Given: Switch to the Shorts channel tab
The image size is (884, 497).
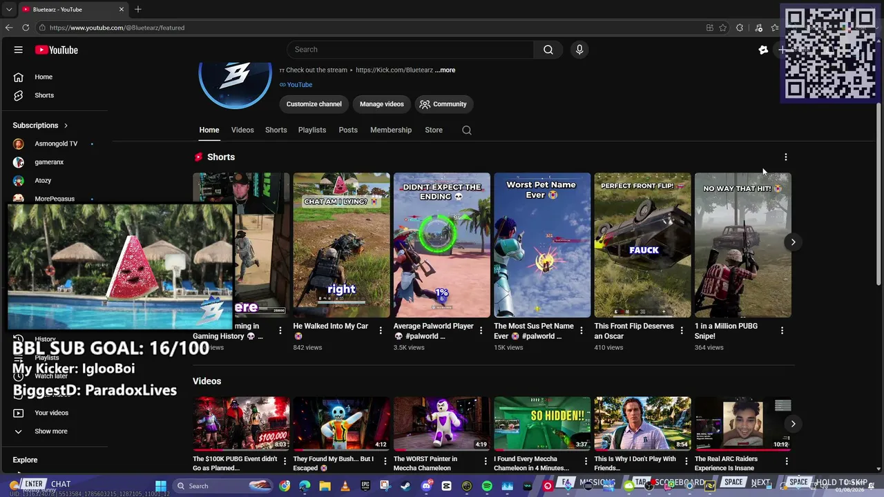Looking at the screenshot, I should tap(276, 130).
